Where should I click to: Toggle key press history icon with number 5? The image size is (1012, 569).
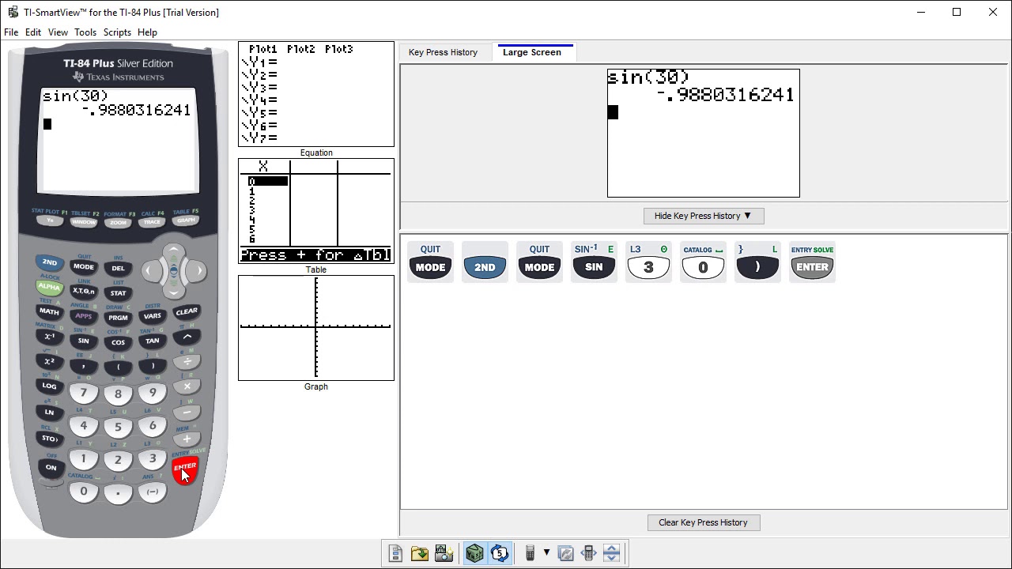[500, 553]
